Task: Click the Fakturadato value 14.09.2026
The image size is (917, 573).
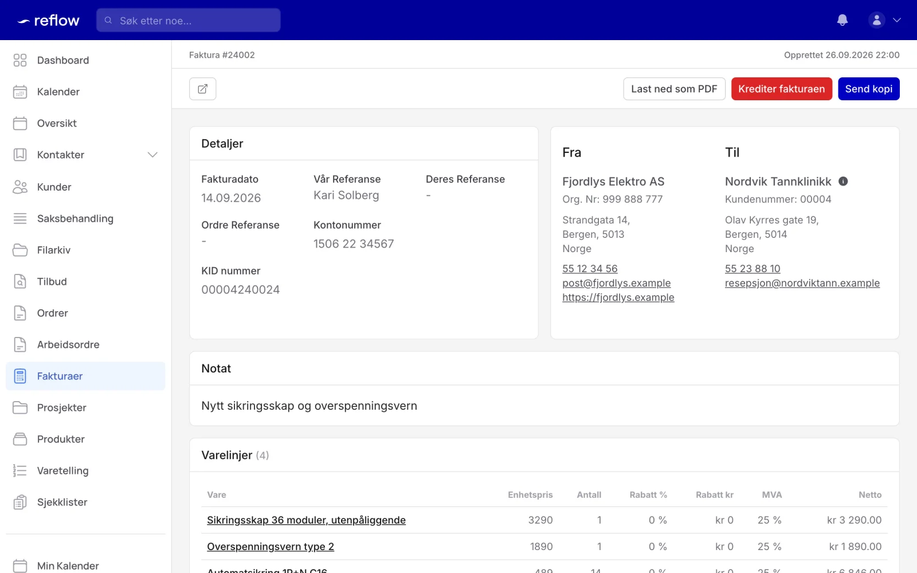Action: point(231,198)
